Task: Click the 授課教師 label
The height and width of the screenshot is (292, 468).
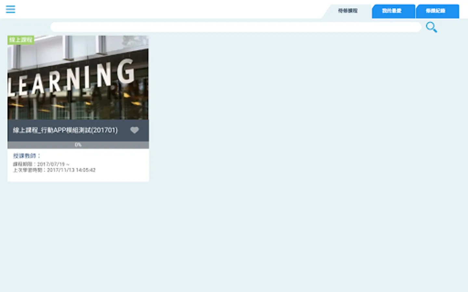Action: tap(26, 156)
